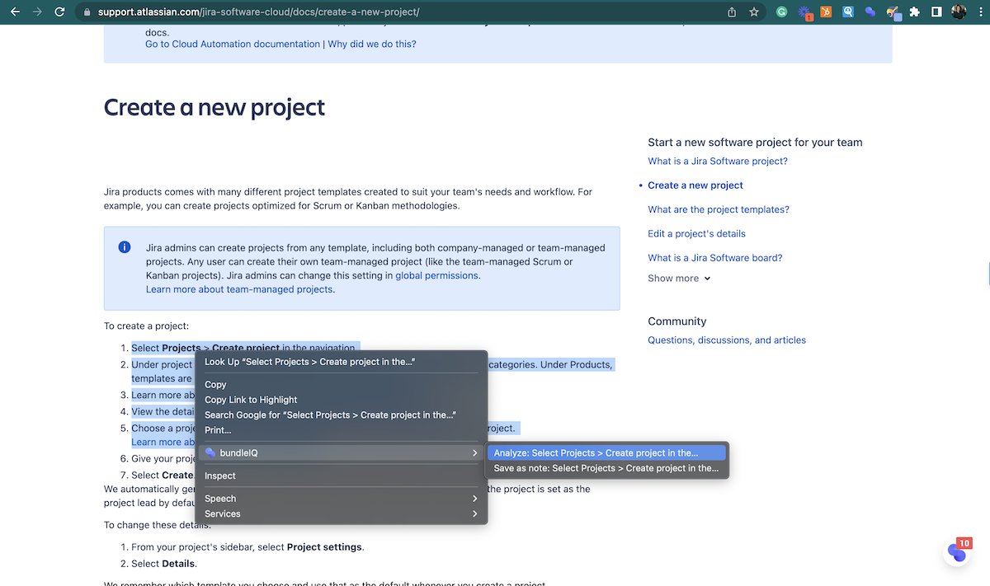Toggle the browser side panel

point(937,12)
